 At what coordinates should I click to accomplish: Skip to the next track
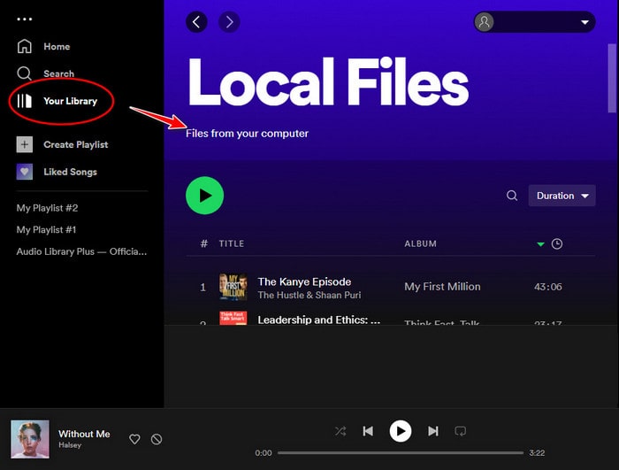[x=433, y=431]
